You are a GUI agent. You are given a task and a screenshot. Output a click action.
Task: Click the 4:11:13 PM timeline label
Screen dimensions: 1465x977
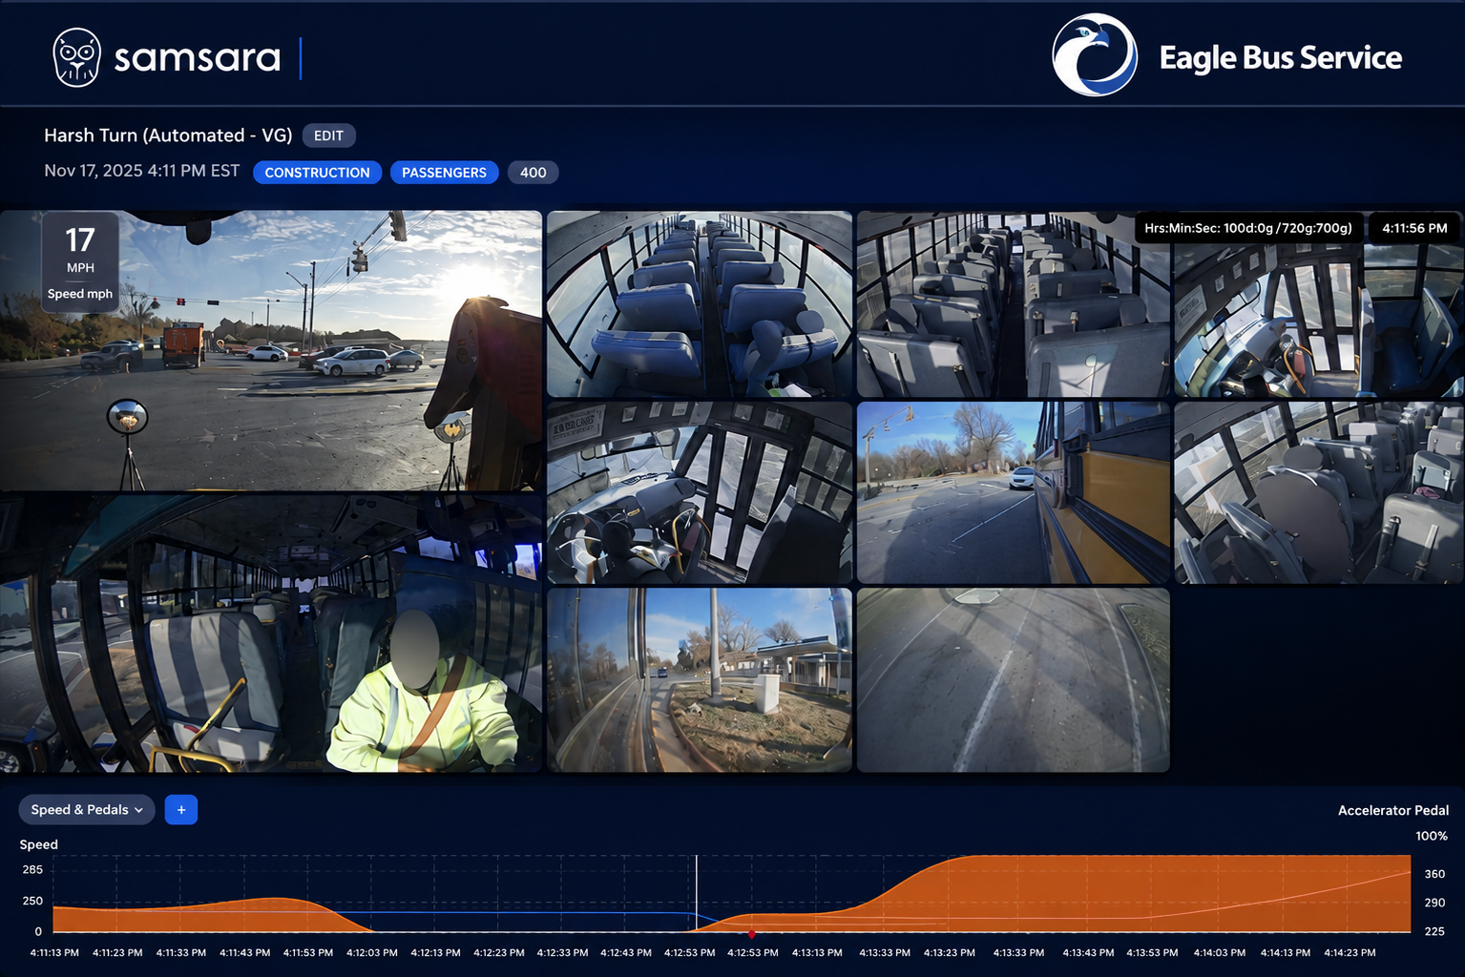click(54, 952)
